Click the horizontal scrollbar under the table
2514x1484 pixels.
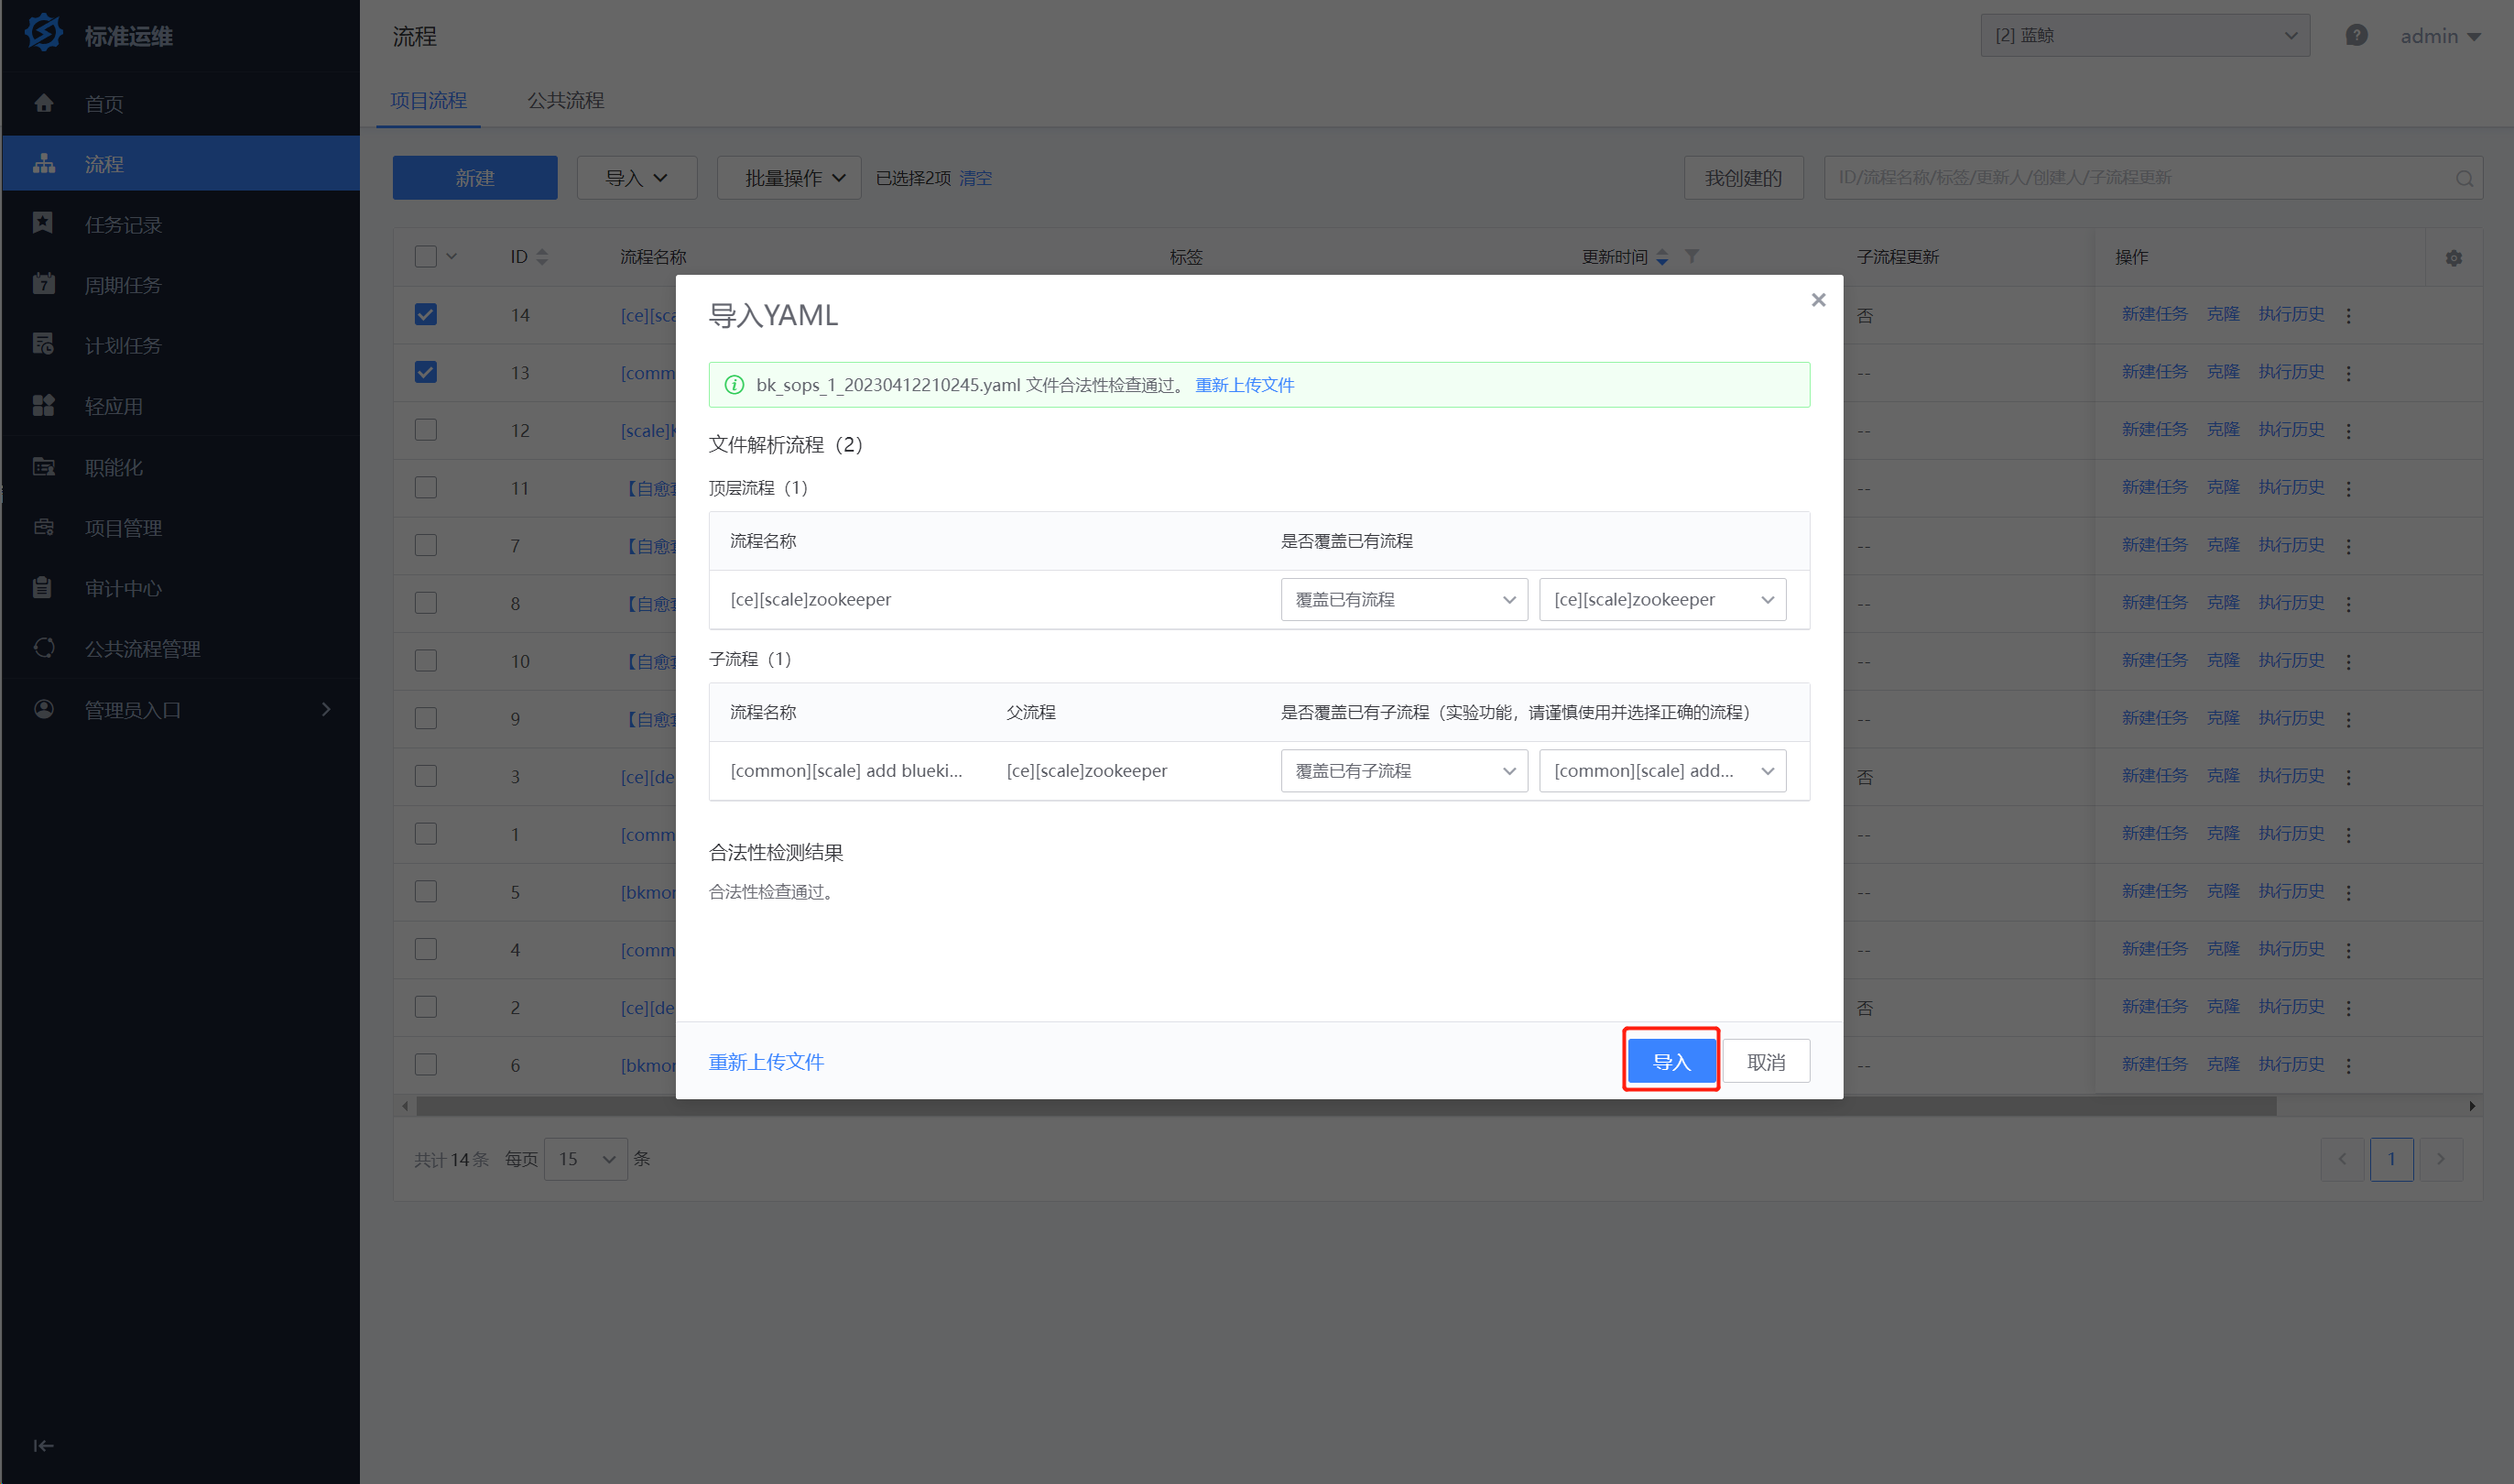(x=1344, y=1106)
